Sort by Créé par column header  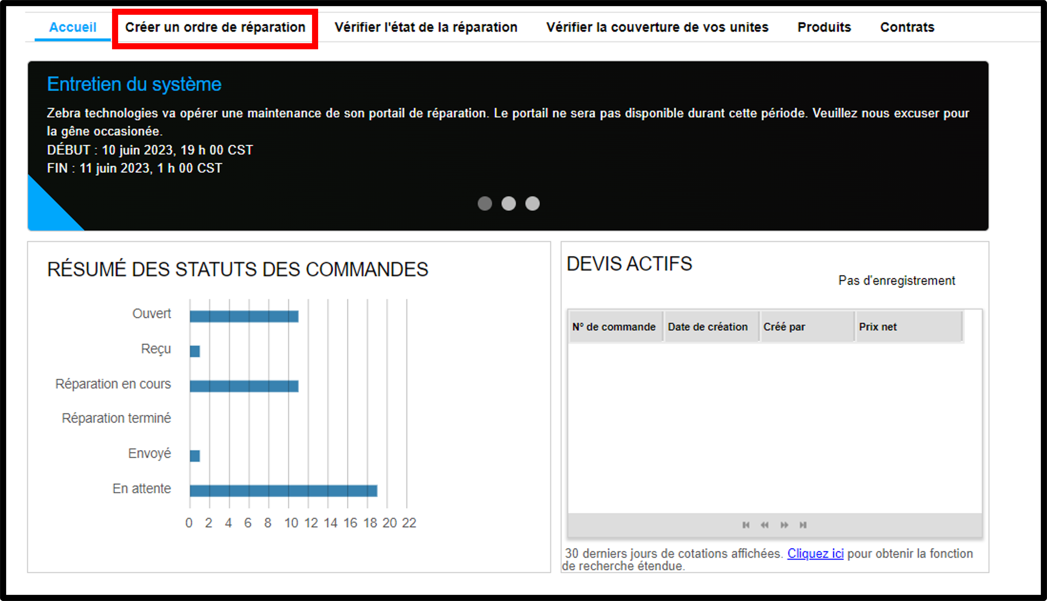[807, 326]
